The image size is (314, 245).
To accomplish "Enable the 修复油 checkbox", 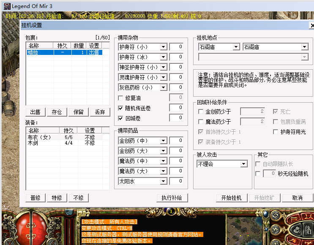I will 120,98.
